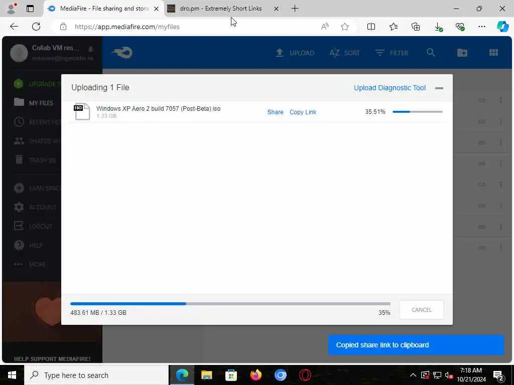Open the network tray icon
This screenshot has height=385, width=514.
pyautogui.click(x=437, y=375)
